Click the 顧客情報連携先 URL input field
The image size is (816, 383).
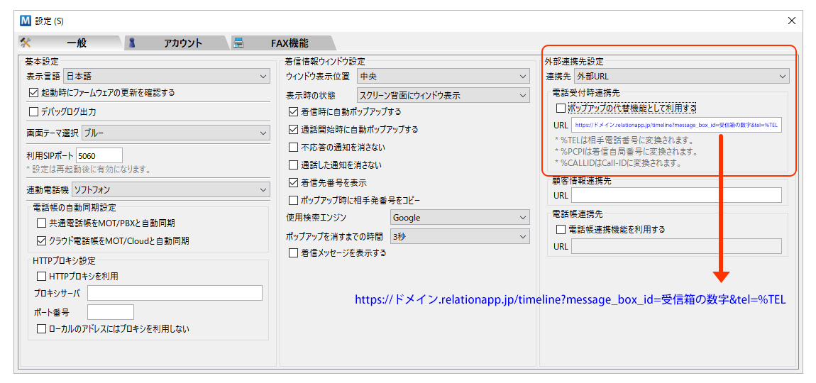click(676, 195)
